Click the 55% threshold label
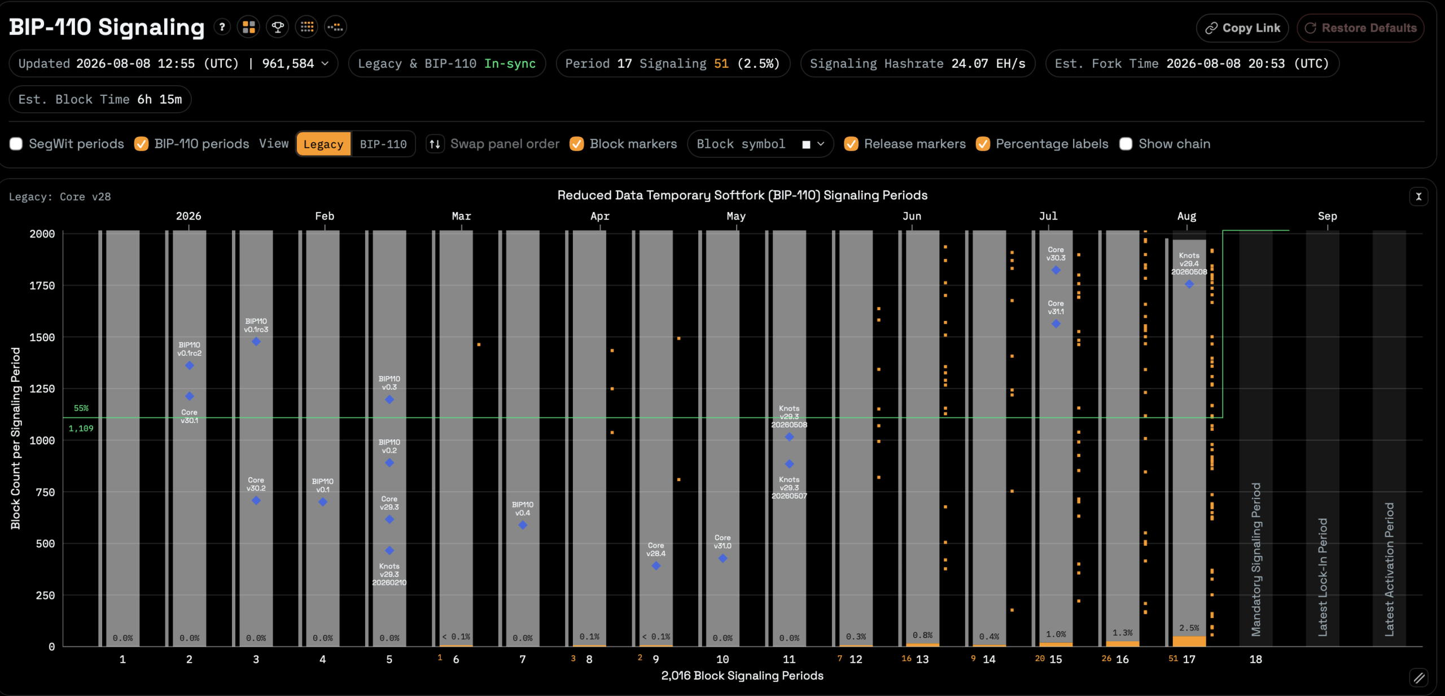1445x696 pixels. pos(81,408)
